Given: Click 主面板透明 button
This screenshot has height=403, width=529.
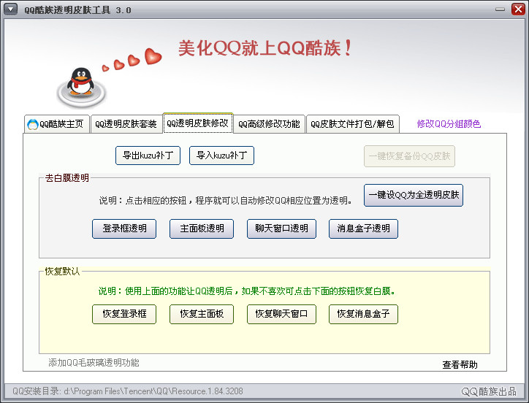Looking at the screenshot, I should point(202,229).
